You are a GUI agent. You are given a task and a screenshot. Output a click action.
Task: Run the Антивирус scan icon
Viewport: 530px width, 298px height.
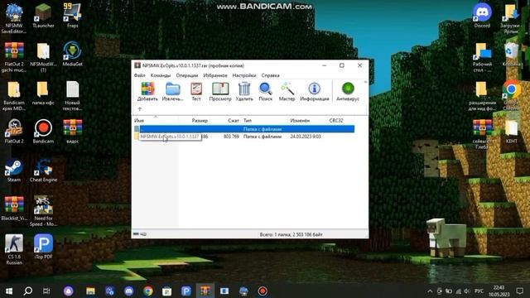(x=348, y=92)
